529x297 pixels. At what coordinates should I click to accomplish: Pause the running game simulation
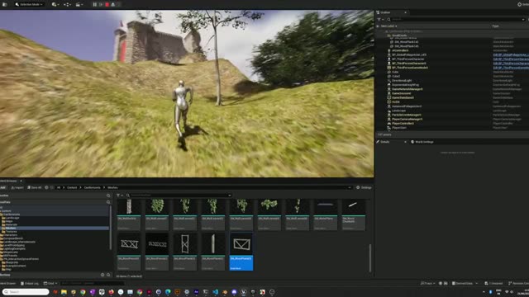point(95,4)
